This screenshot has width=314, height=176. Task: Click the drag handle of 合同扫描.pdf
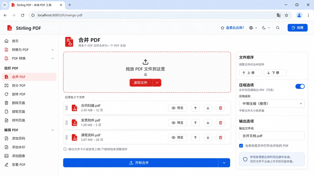(x=66, y=108)
